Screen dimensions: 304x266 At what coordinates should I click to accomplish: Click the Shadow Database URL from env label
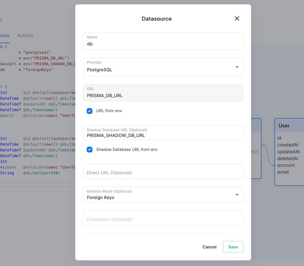point(127,150)
